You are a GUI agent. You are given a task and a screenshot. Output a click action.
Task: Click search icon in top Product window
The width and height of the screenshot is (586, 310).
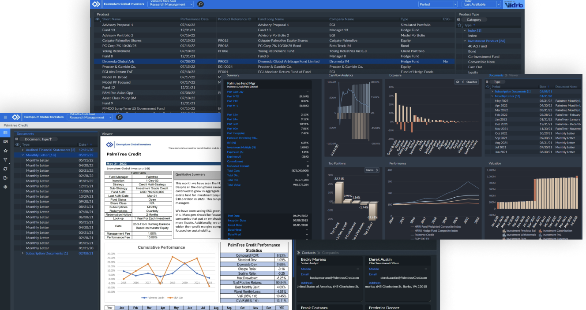(x=200, y=4)
